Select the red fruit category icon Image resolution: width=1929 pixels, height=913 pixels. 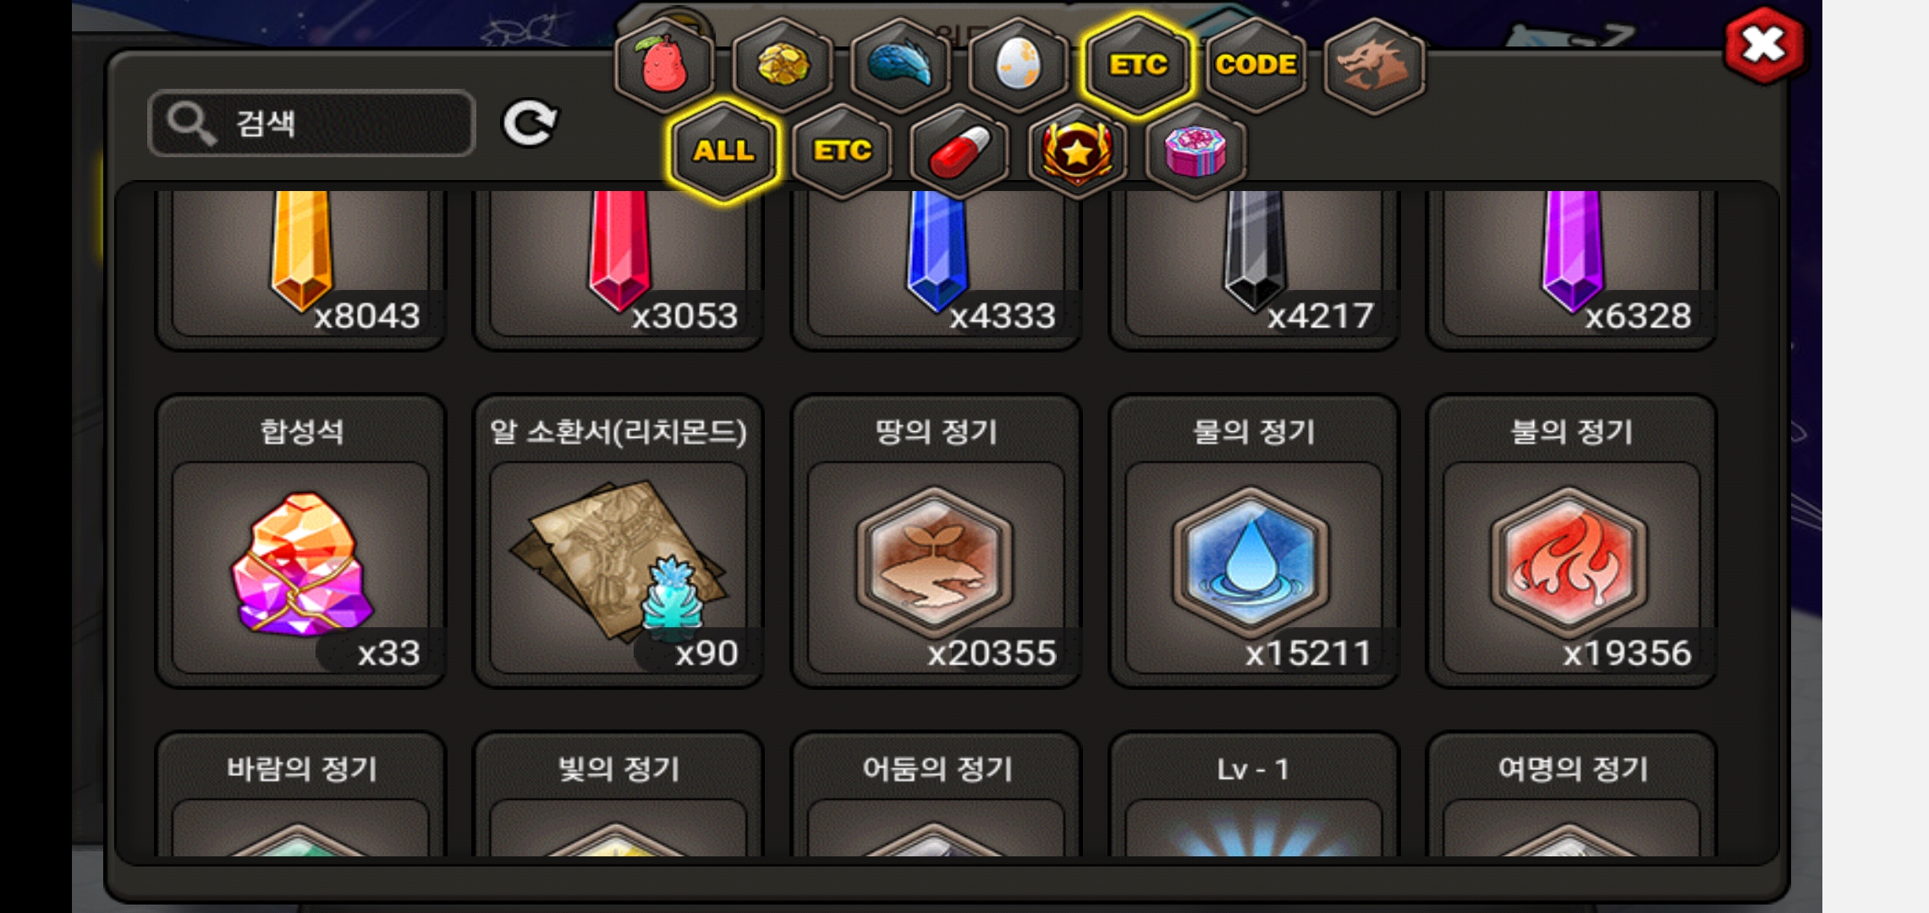665,65
